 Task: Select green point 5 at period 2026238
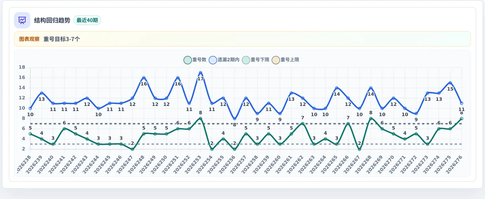point(30,134)
